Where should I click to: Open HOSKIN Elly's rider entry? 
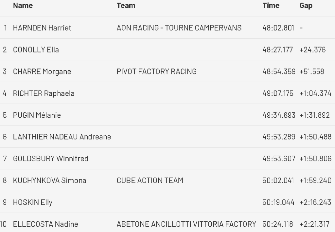tap(32, 202)
